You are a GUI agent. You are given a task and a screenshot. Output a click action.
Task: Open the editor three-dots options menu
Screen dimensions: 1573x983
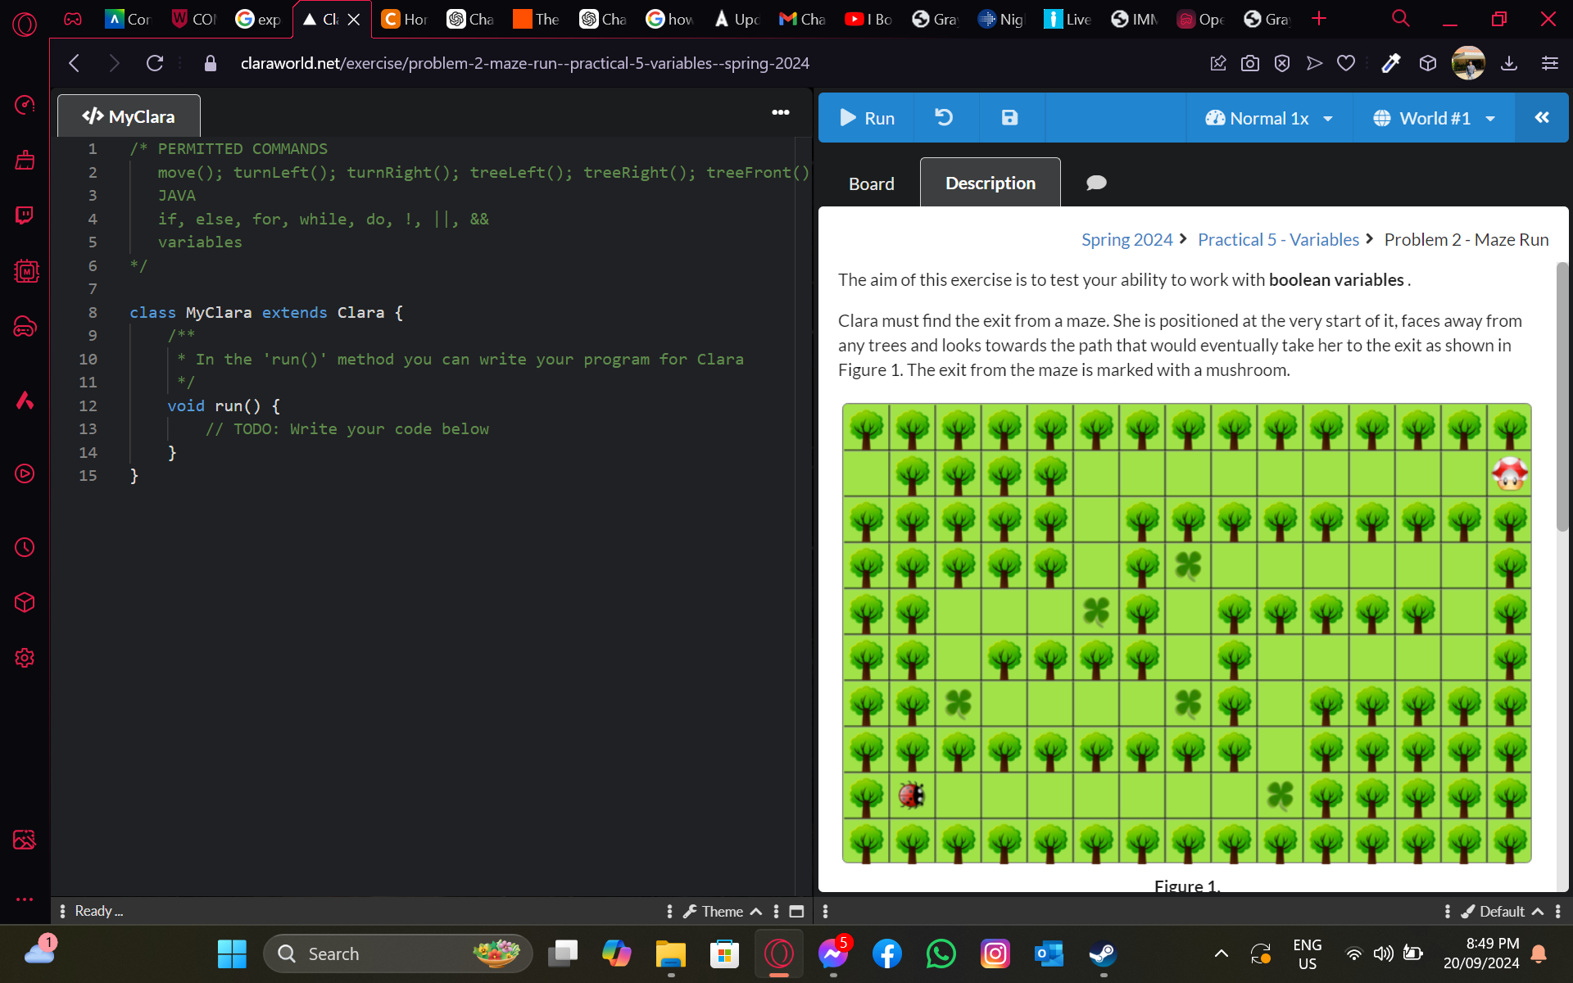tap(781, 113)
